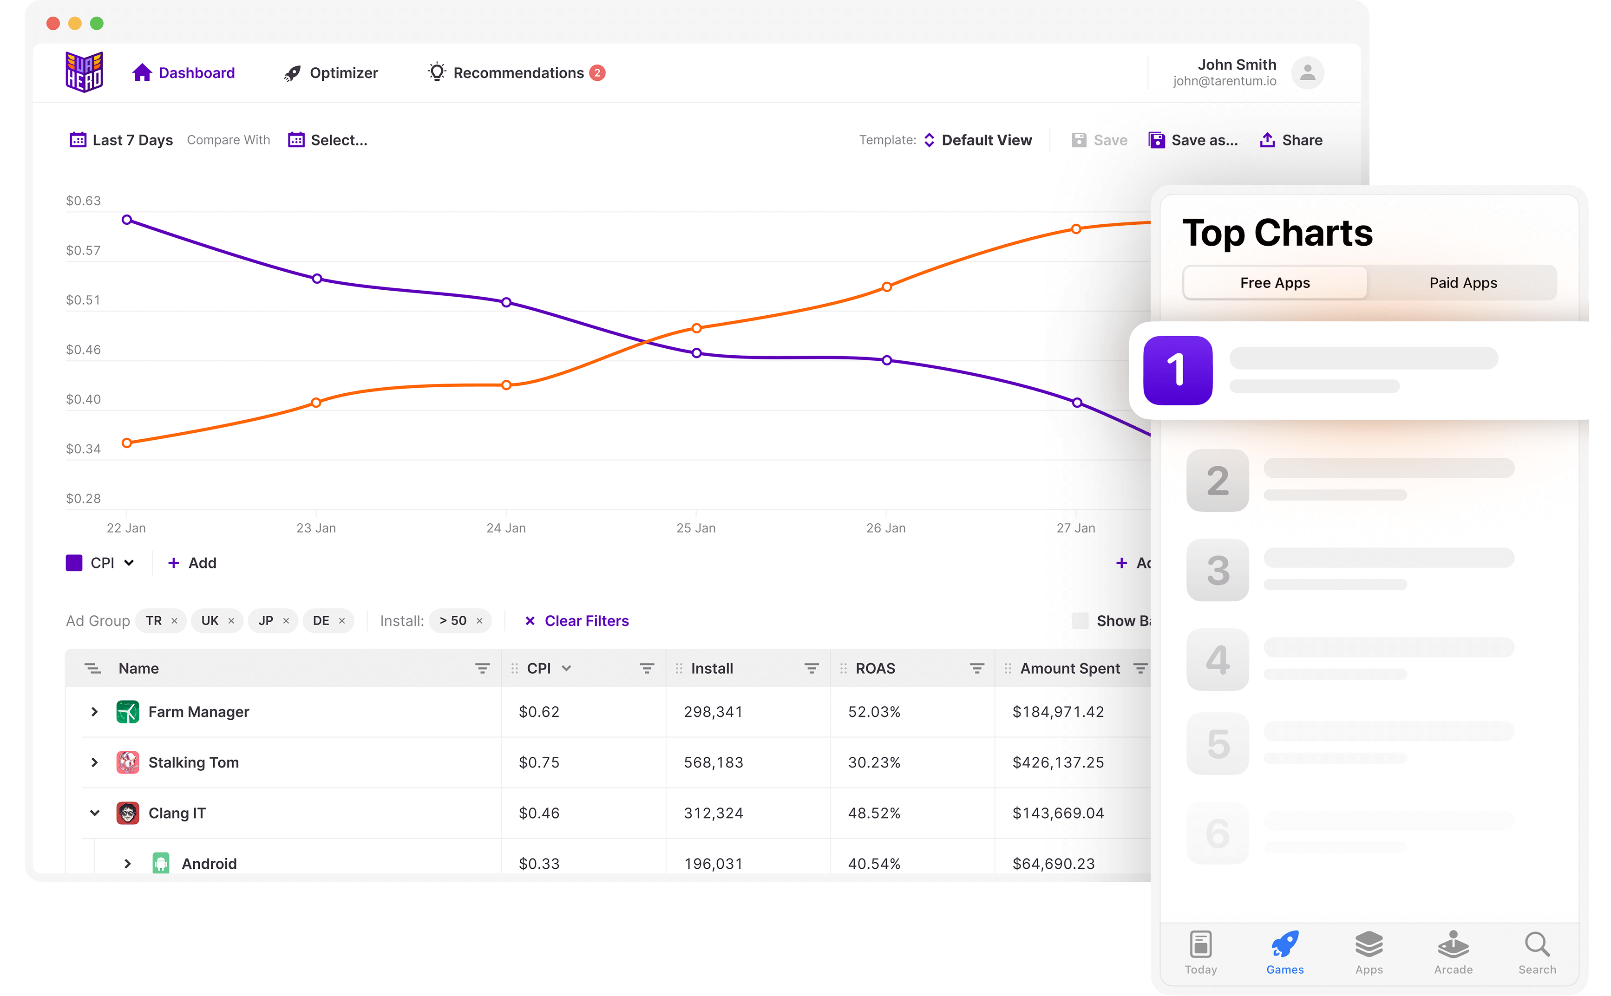Click Android amount spent $64,690.23

coord(1054,863)
